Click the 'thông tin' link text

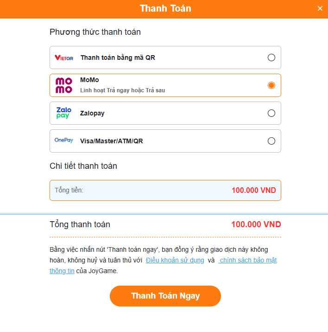[62, 271]
